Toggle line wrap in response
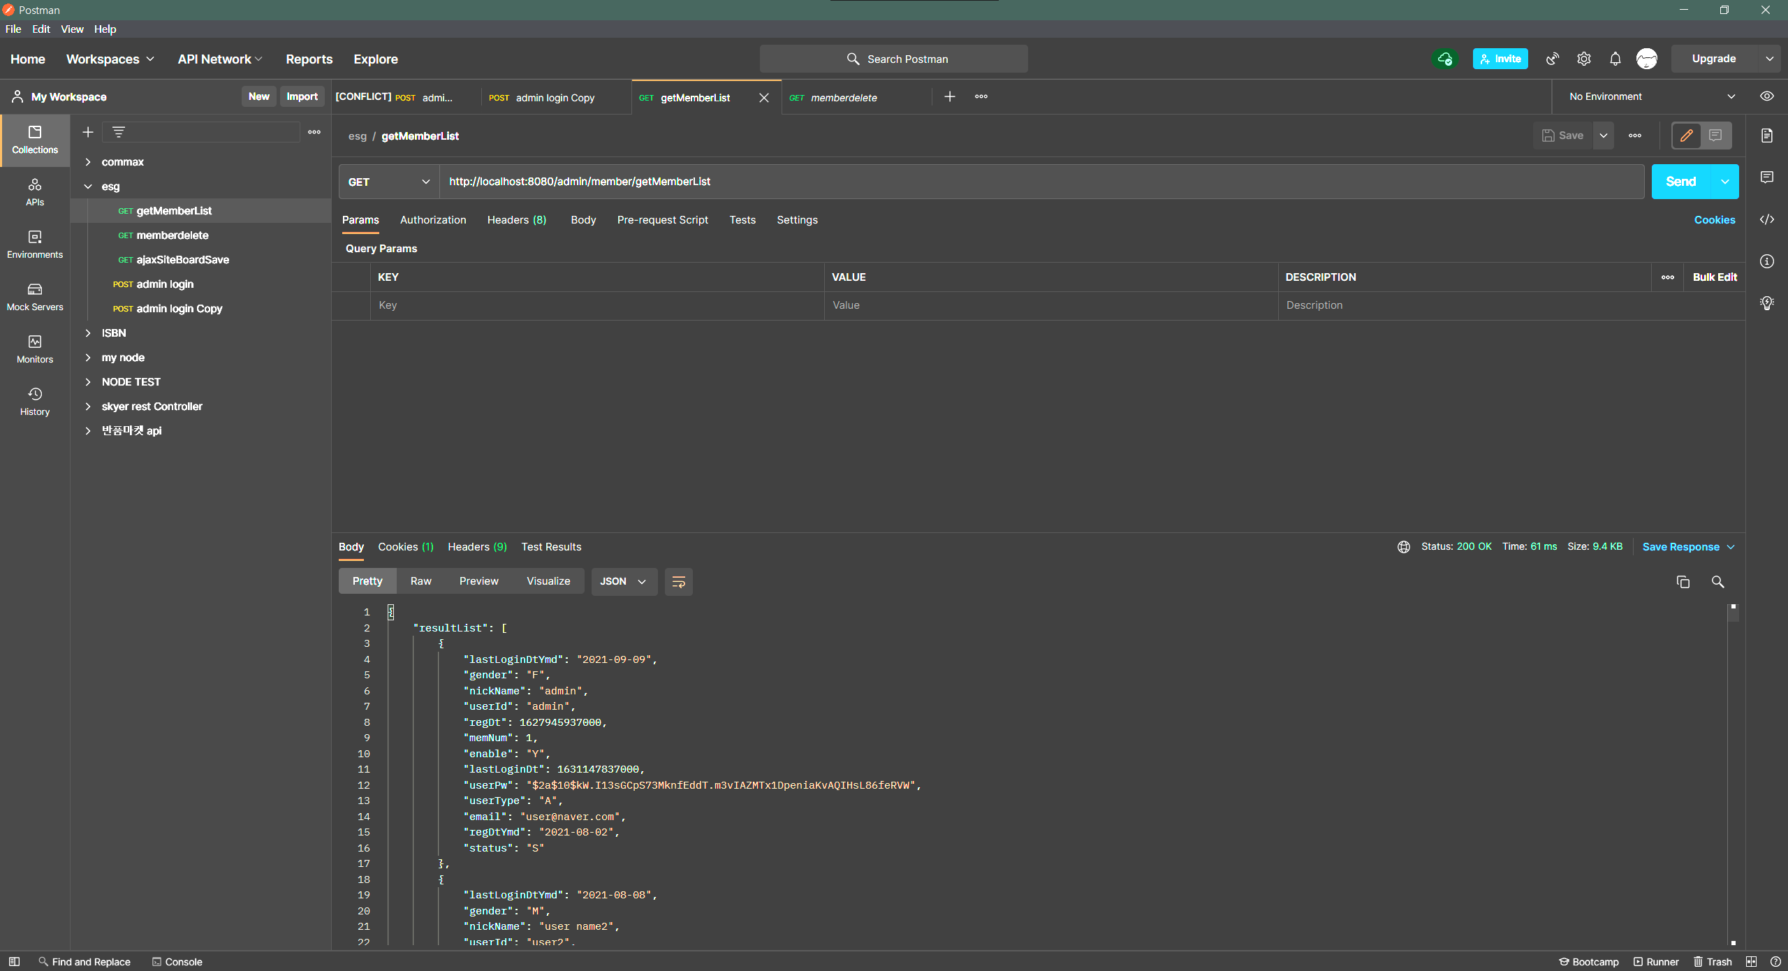Viewport: 1788px width, 971px height. click(x=678, y=581)
